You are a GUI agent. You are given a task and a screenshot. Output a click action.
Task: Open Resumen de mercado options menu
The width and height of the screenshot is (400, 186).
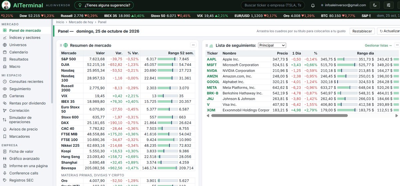(x=193, y=45)
